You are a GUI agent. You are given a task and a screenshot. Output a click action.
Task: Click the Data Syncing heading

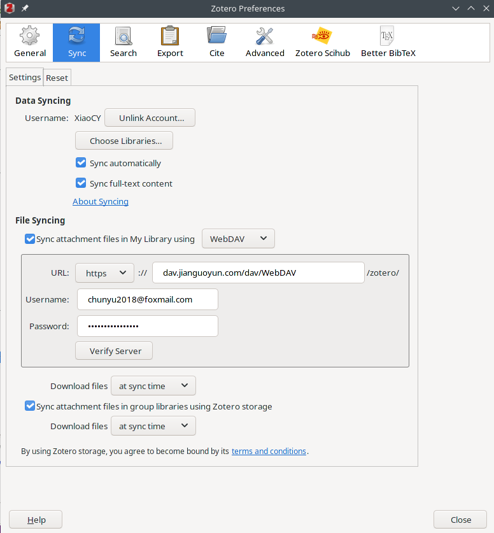[x=43, y=101]
